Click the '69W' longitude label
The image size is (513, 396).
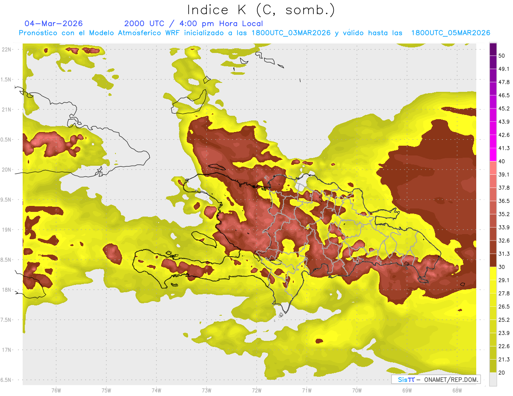[x=407, y=390]
